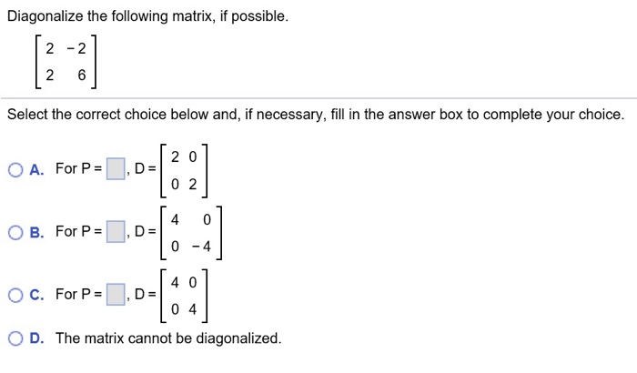Select radio button for choice C
Image resolution: width=637 pixels, height=373 pixels.
click(15, 296)
